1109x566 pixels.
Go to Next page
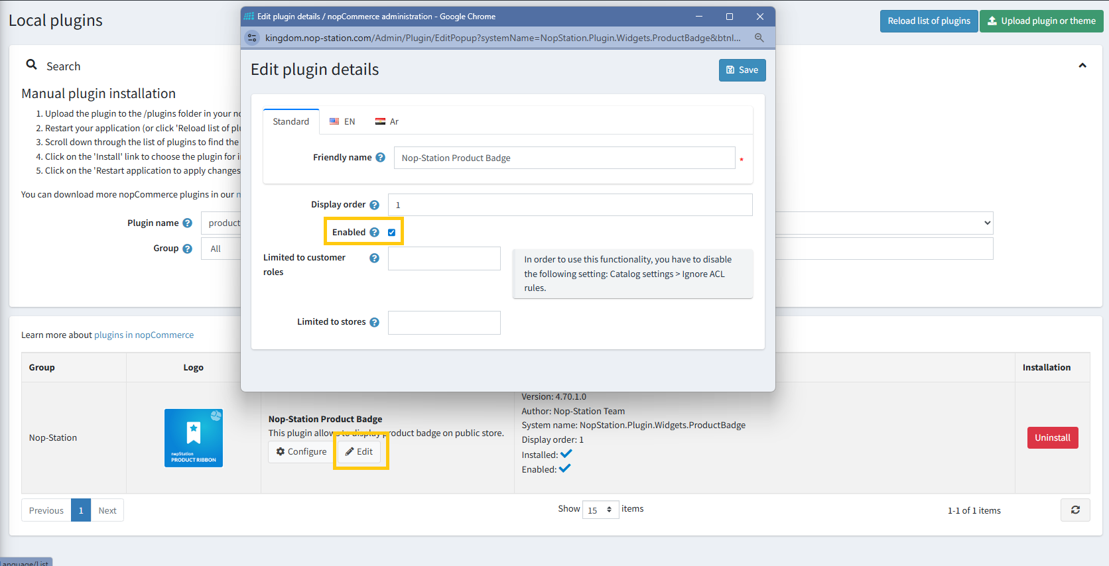click(107, 510)
